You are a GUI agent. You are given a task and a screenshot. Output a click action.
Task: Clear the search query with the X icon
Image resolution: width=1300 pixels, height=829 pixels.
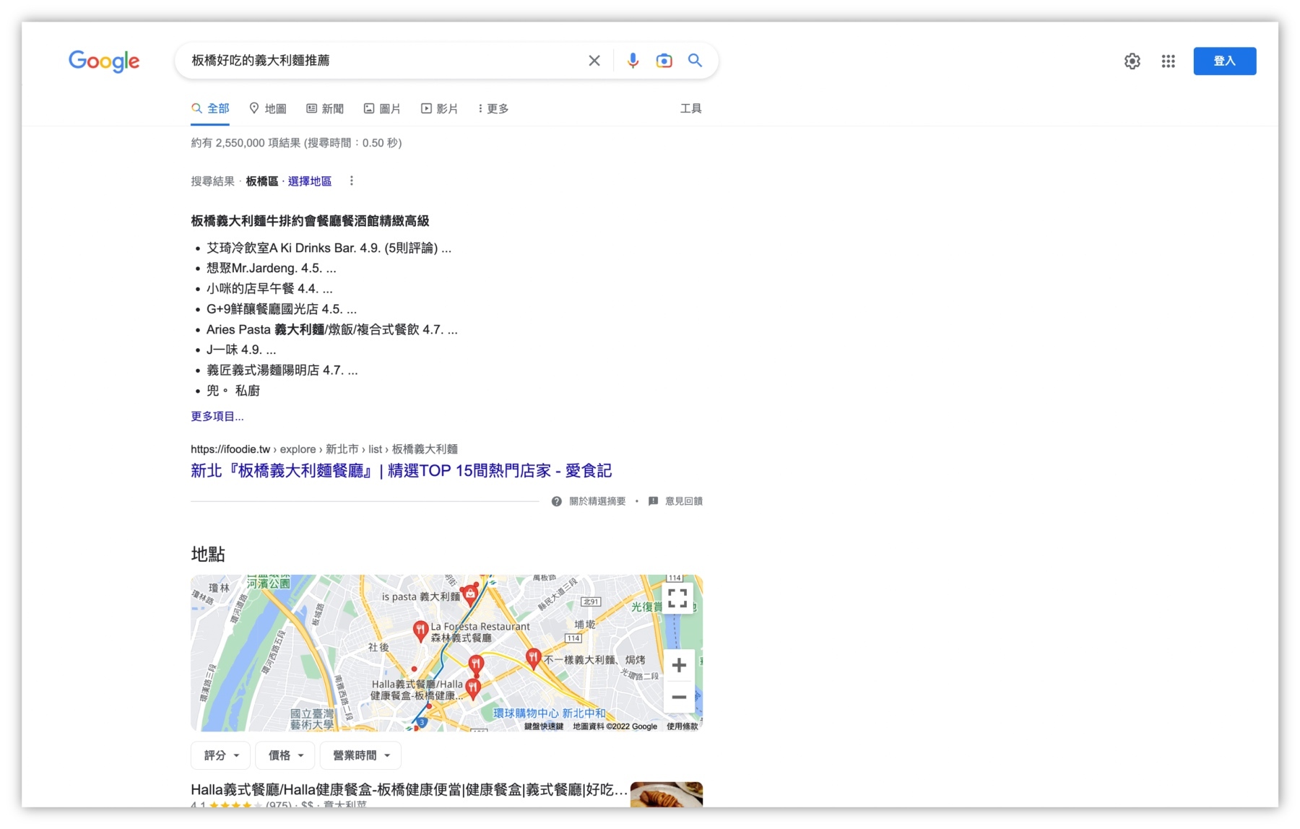point(594,61)
